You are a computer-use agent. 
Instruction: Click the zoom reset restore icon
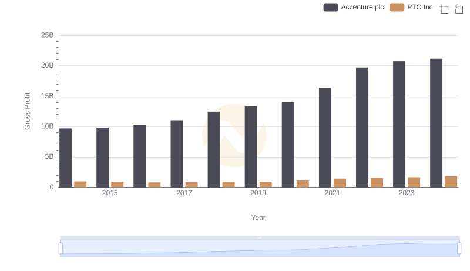[459, 9]
